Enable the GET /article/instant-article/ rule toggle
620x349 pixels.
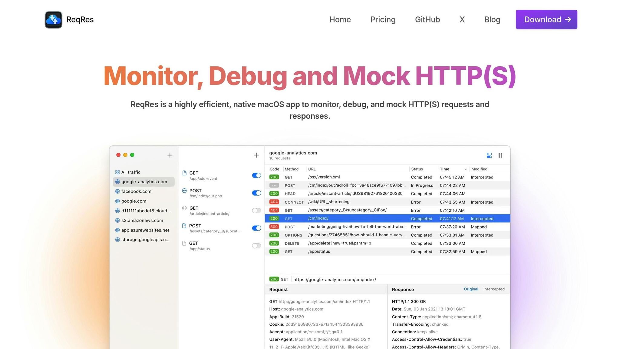coord(256,211)
